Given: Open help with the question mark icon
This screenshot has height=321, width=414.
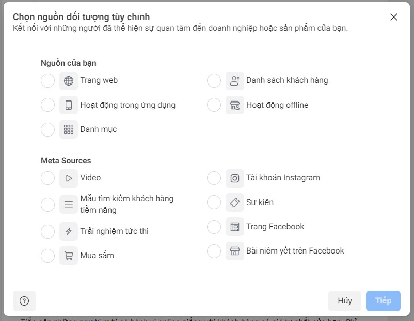Looking at the screenshot, I should 24,301.
